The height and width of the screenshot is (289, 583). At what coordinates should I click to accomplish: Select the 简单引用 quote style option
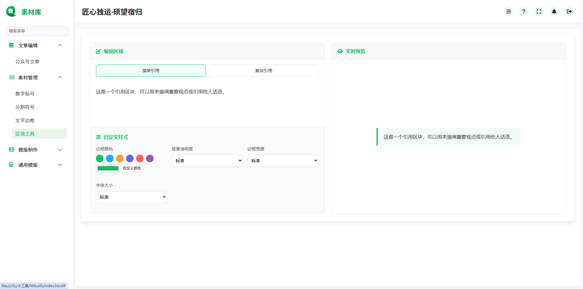(x=151, y=70)
